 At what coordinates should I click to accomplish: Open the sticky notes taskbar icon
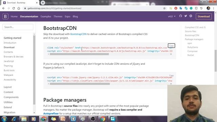tap(54, 119)
